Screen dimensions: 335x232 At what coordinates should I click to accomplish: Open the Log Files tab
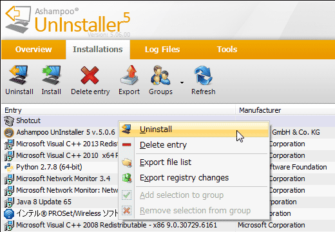162,50
